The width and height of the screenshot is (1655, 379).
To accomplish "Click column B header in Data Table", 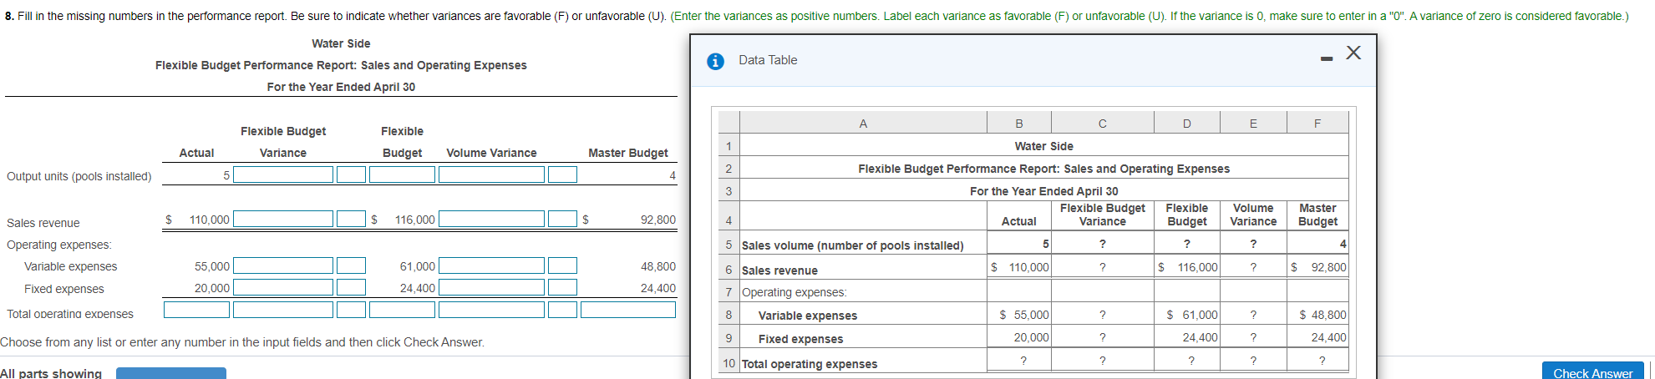I will (1019, 124).
